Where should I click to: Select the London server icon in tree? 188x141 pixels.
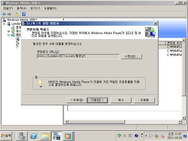[9, 23]
